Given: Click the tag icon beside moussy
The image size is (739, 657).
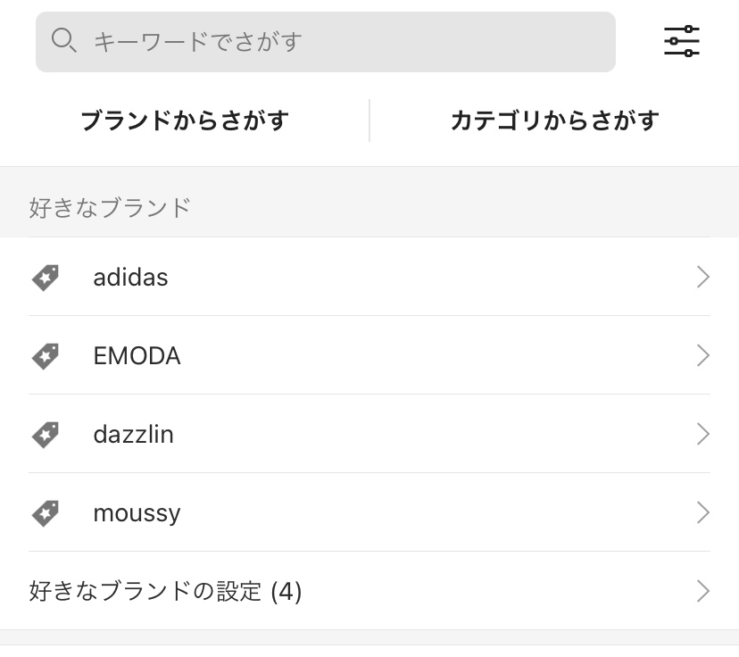Looking at the screenshot, I should [x=46, y=513].
